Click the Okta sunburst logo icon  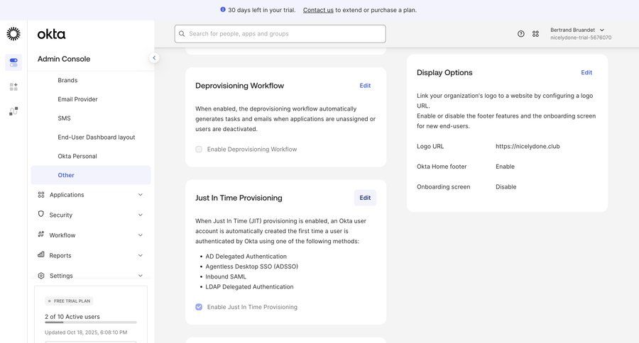[x=13, y=34]
